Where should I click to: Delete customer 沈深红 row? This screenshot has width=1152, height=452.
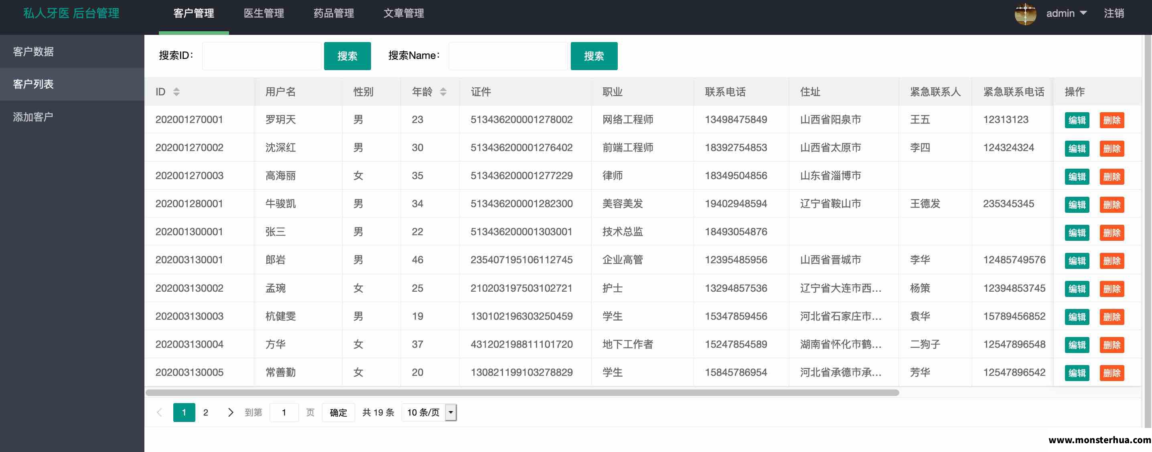(1112, 148)
